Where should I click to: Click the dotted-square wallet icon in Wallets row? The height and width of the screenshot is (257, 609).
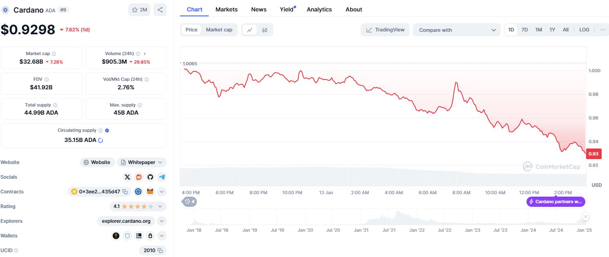[x=139, y=236]
